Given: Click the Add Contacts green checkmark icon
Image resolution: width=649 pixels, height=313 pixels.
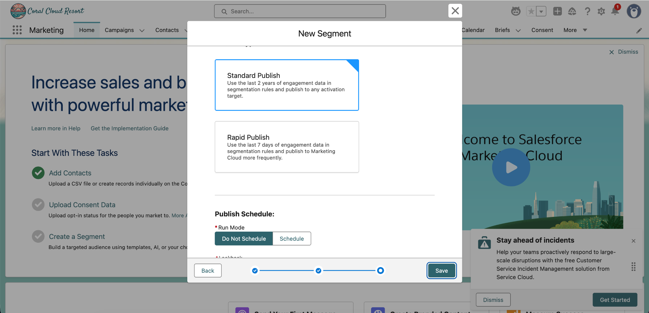Looking at the screenshot, I should click(x=38, y=173).
